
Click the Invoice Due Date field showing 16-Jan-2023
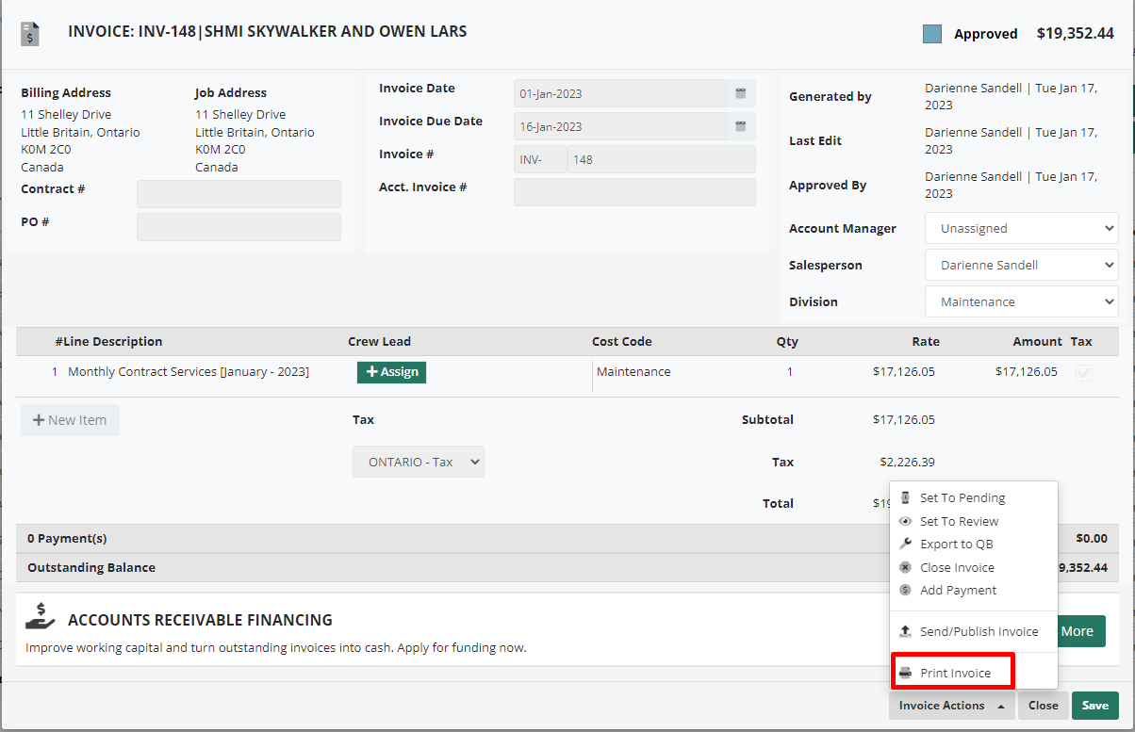tap(619, 126)
